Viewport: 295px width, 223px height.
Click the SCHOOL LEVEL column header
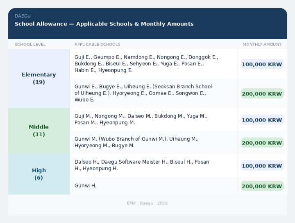click(x=30, y=44)
